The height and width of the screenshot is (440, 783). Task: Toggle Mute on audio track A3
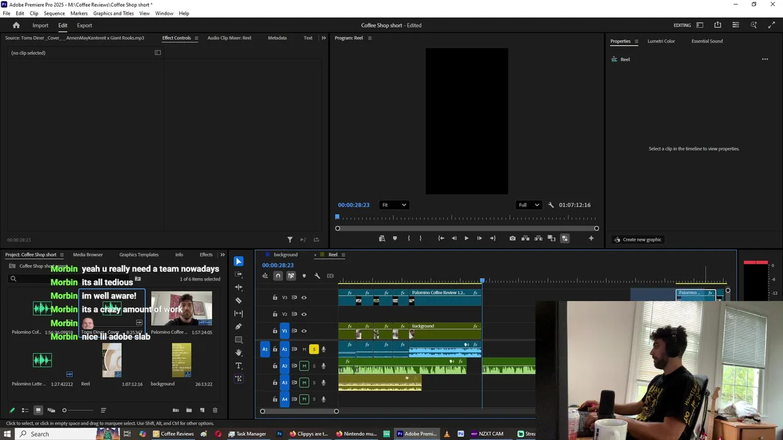tap(304, 383)
